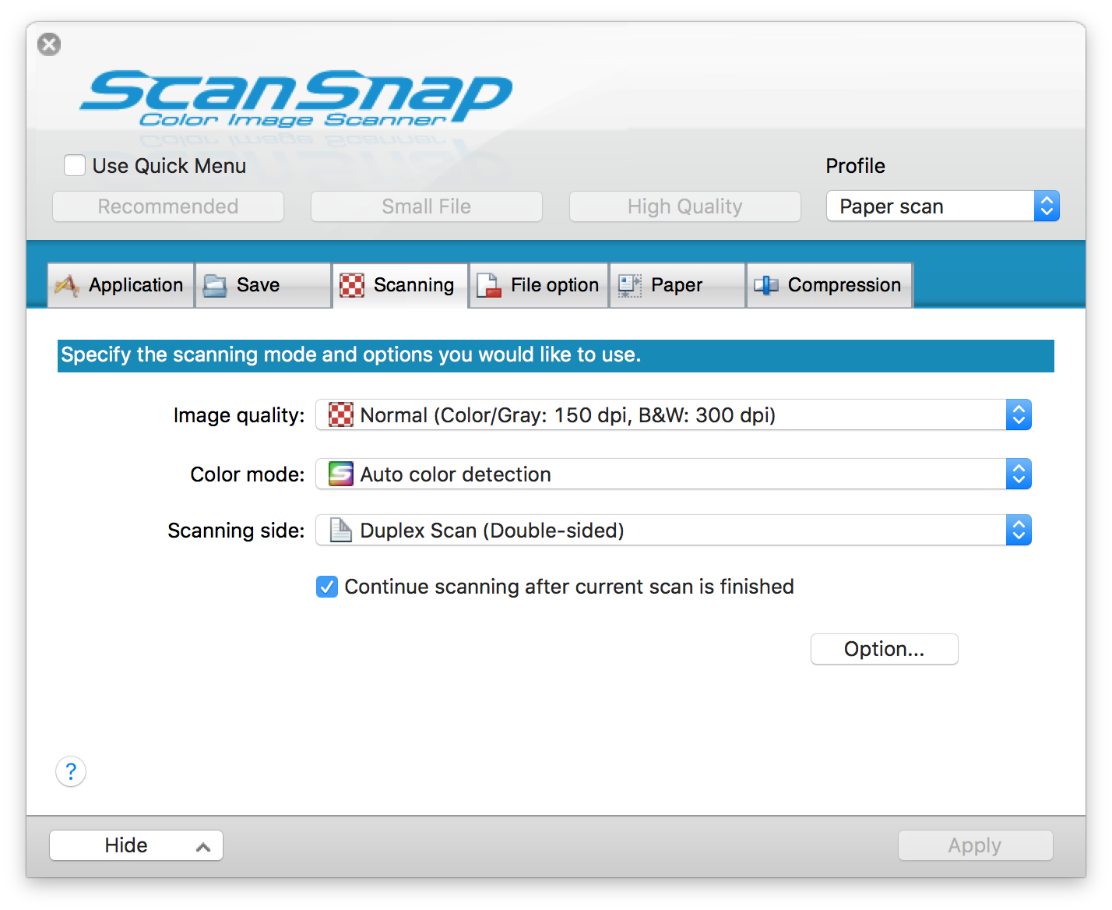Switch to the Save tab
This screenshot has height=910, width=1112.
[263, 285]
